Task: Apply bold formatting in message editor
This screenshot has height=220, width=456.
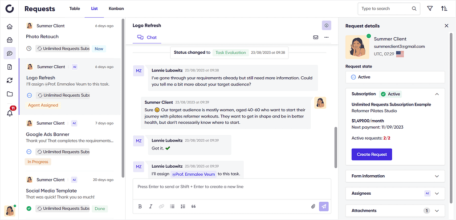Action: click(x=140, y=206)
